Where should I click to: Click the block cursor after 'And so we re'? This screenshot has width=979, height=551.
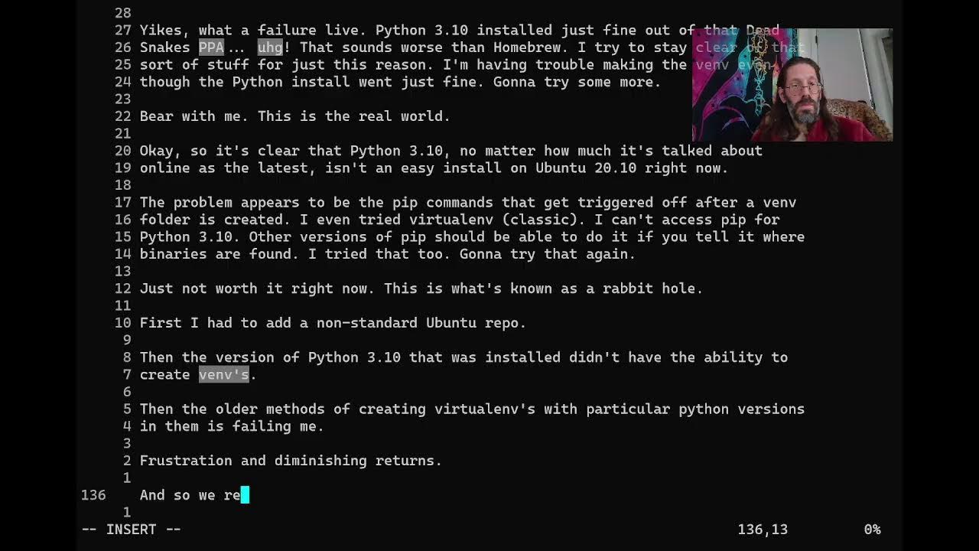(245, 495)
